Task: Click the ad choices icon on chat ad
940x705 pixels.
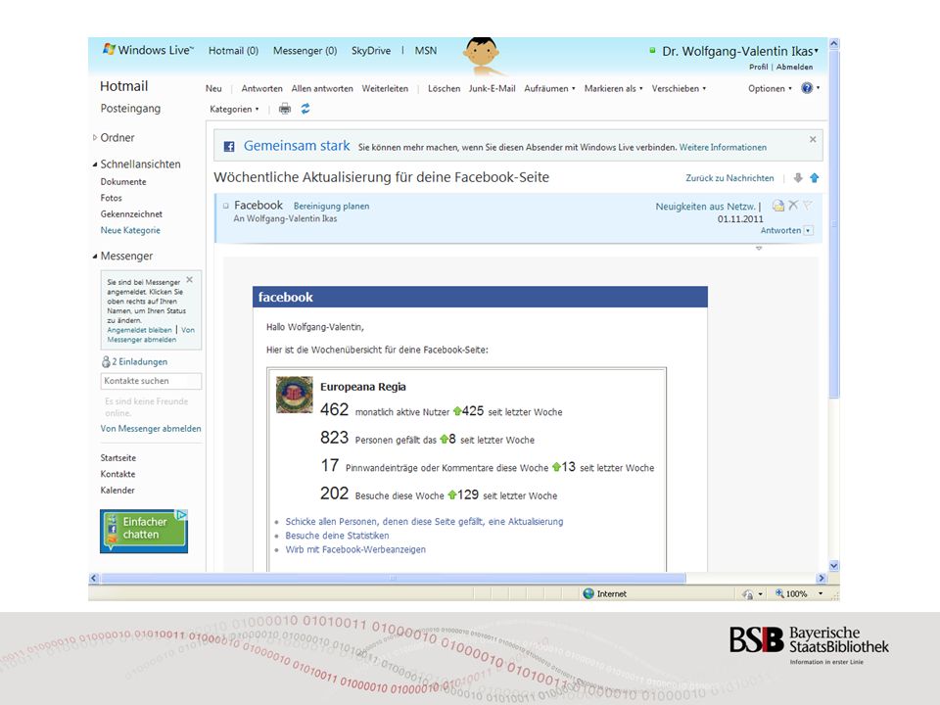Action: [181, 514]
